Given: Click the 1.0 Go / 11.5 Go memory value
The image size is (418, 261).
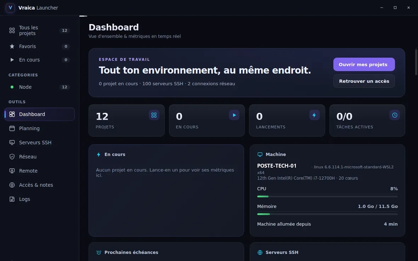Looking at the screenshot, I should [x=378, y=207].
